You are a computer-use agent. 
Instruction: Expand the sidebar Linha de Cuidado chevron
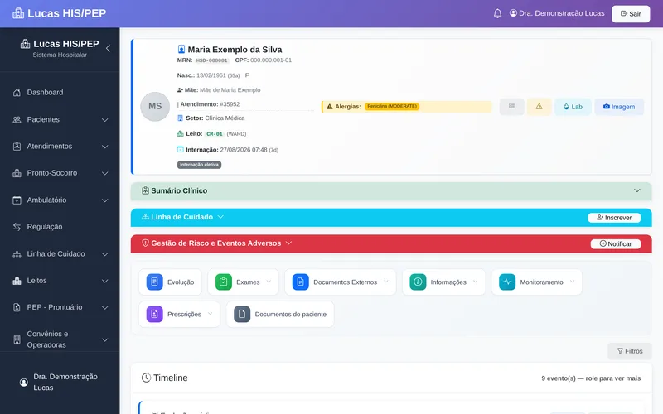[105, 254]
